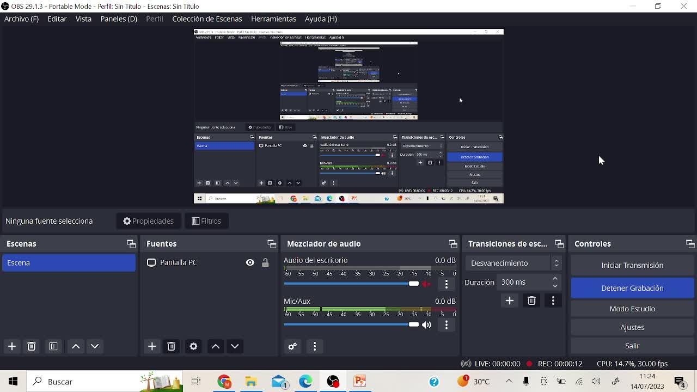Open the Archivo (F) menu
The height and width of the screenshot is (392, 697).
[21, 19]
